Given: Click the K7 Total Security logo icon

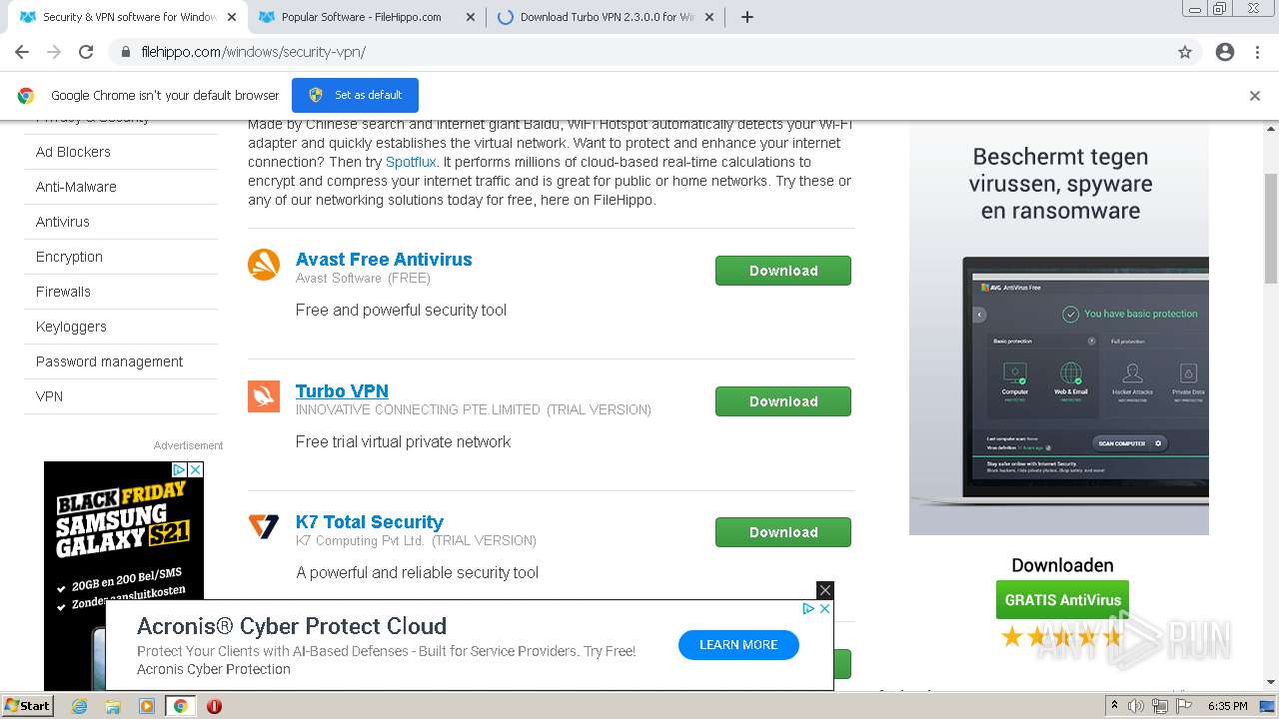Looking at the screenshot, I should click(x=264, y=526).
